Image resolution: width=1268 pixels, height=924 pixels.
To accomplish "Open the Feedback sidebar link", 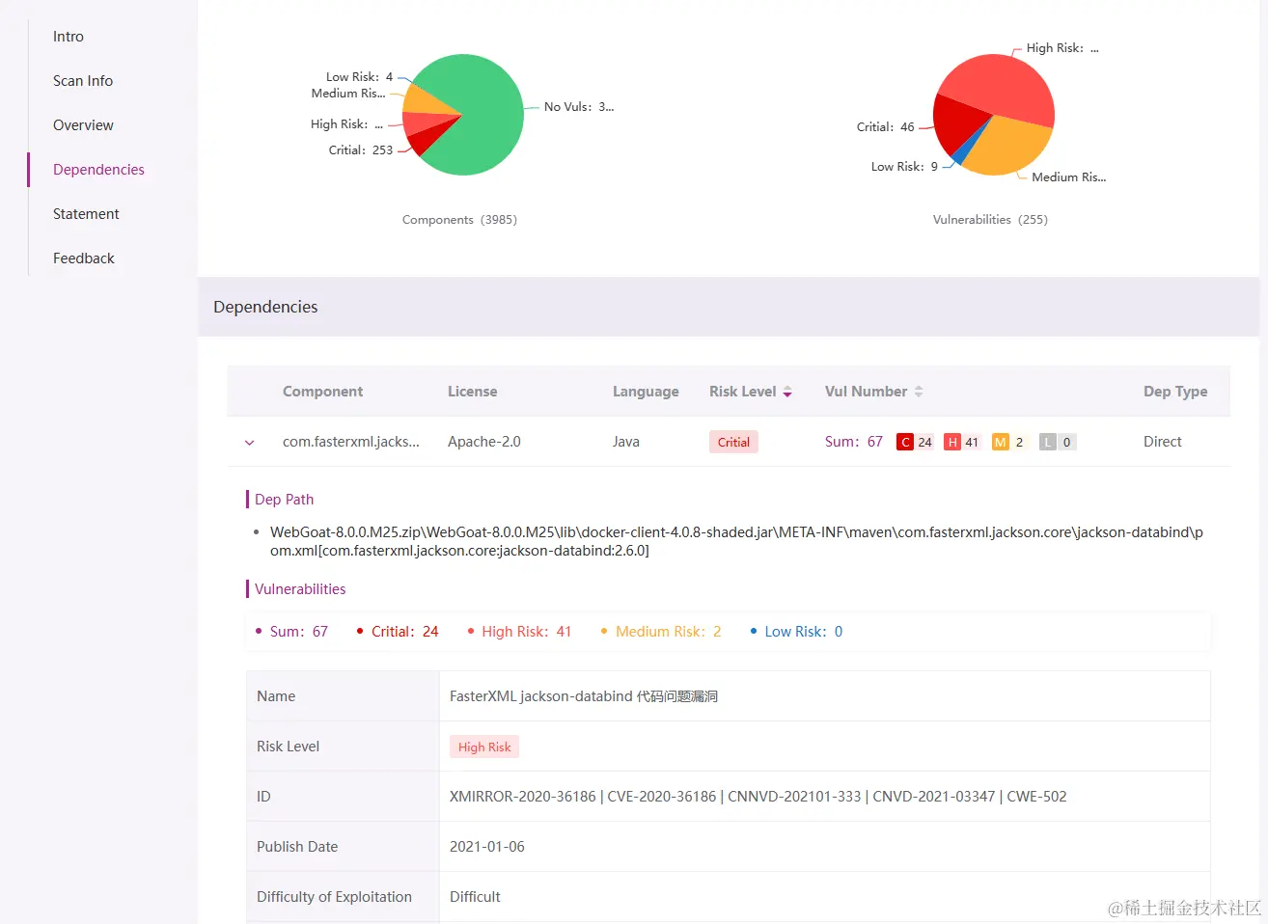I will 84,258.
